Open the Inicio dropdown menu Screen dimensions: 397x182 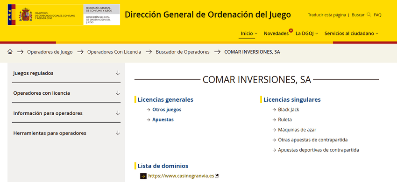[249, 34]
